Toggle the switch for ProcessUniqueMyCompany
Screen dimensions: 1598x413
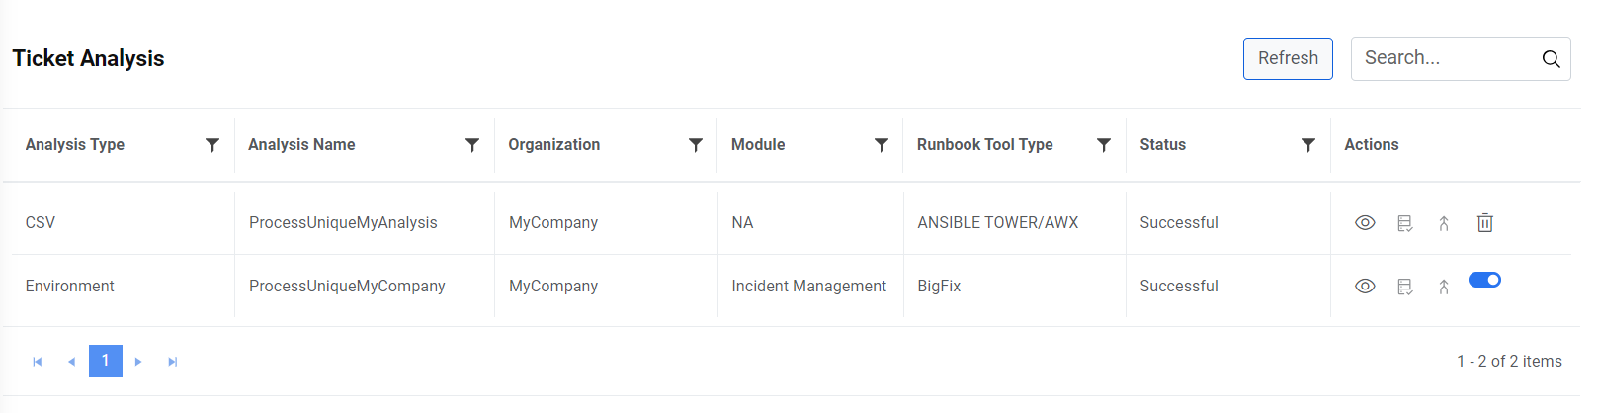[1484, 280]
